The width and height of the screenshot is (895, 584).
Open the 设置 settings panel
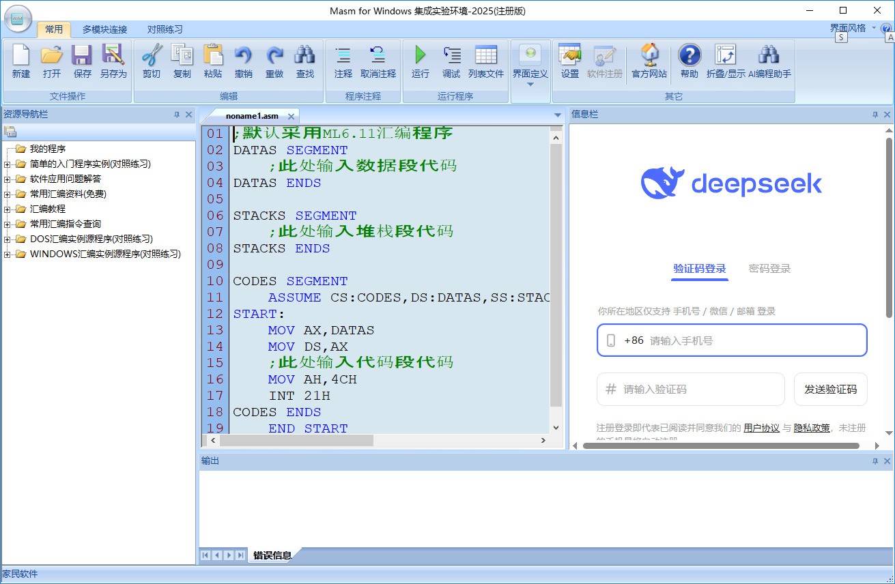coord(569,61)
